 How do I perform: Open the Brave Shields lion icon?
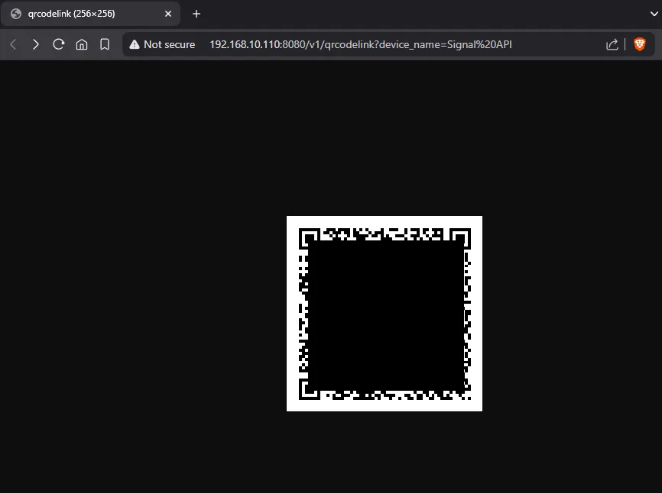(x=640, y=44)
